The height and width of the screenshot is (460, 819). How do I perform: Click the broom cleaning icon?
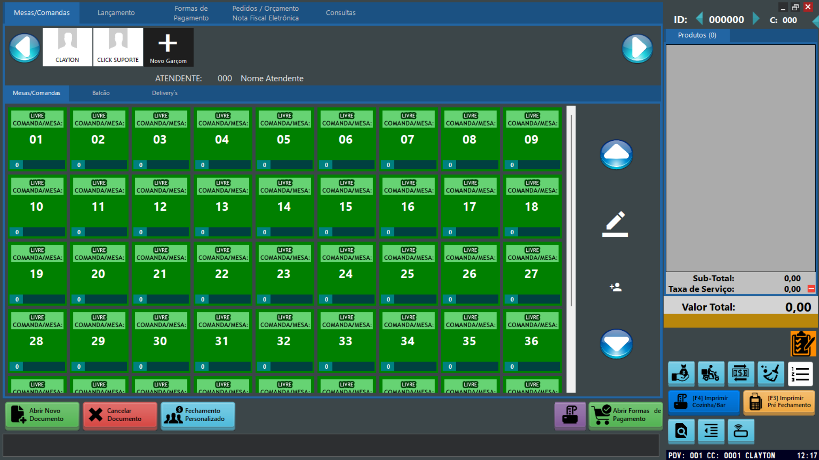tap(770, 374)
